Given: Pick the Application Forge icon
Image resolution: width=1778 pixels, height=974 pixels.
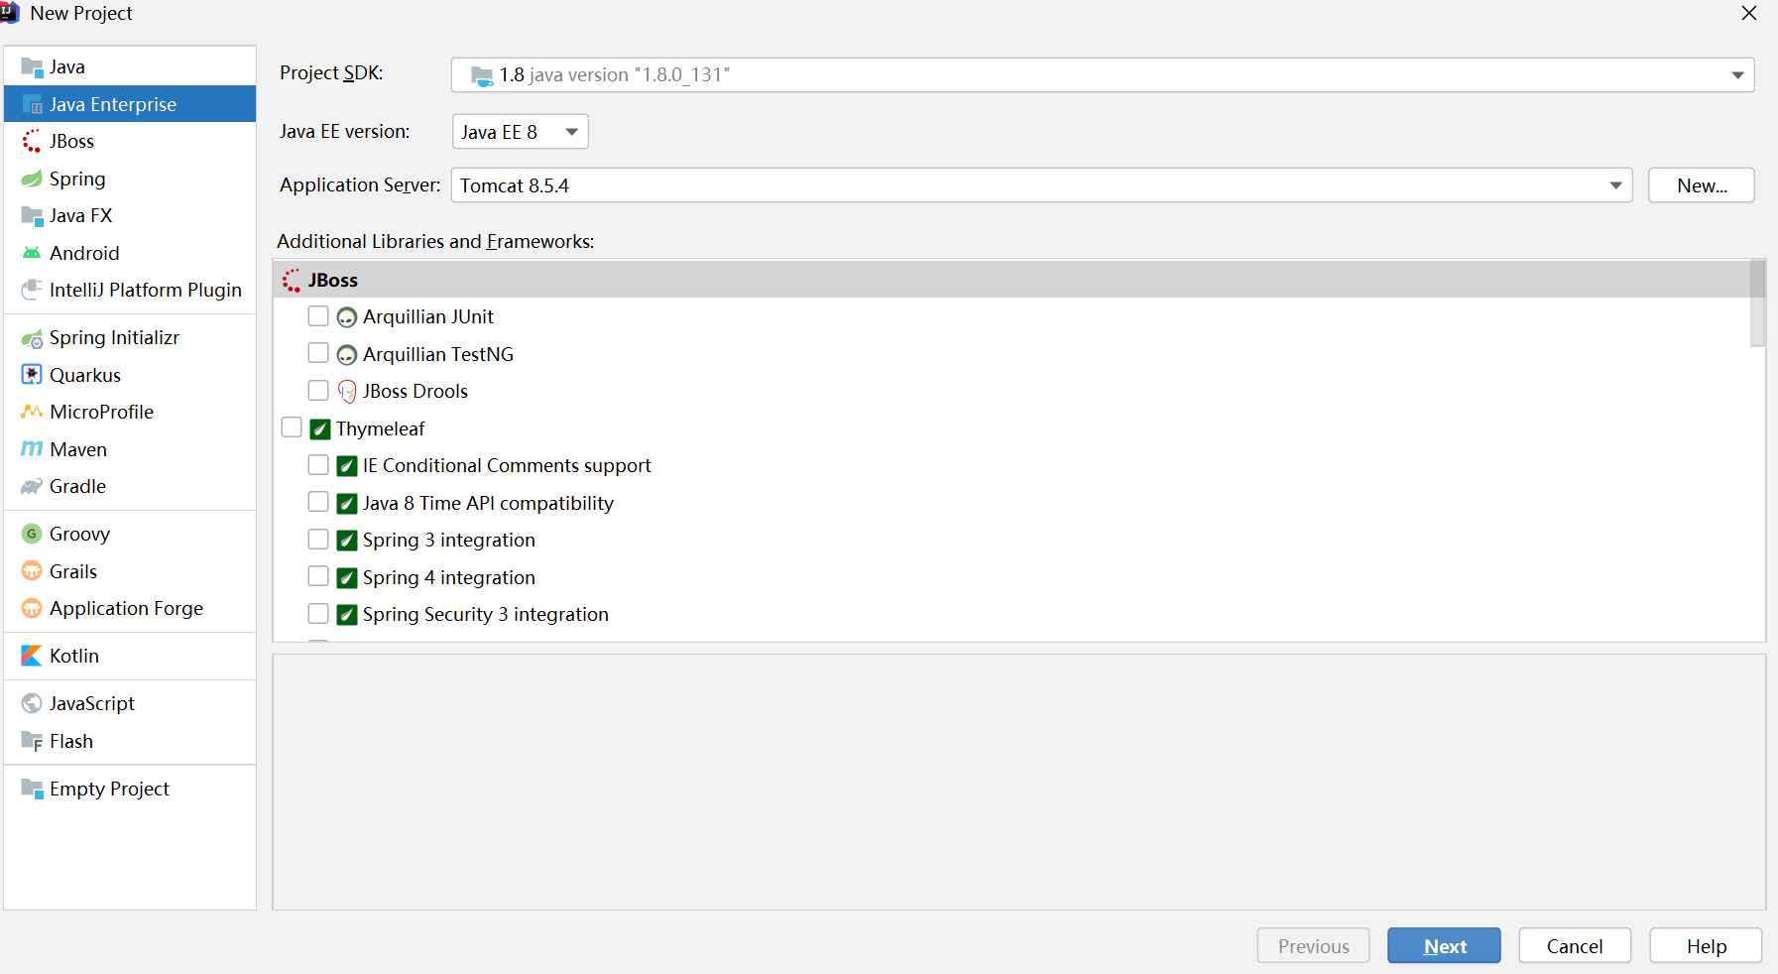Looking at the screenshot, I should pyautogui.click(x=32, y=609).
